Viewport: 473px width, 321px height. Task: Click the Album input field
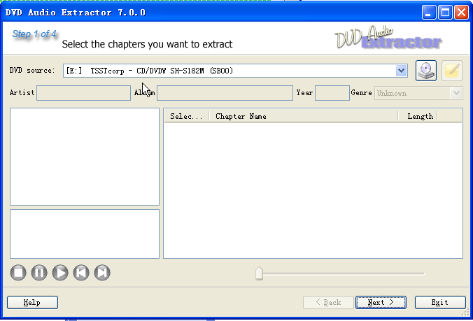[225, 93]
